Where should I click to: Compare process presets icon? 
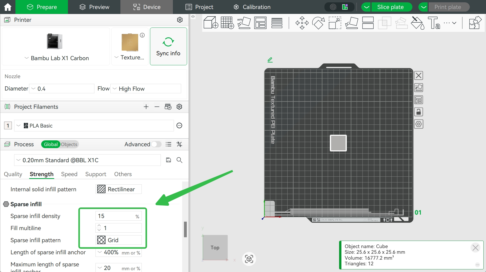(x=179, y=144)
